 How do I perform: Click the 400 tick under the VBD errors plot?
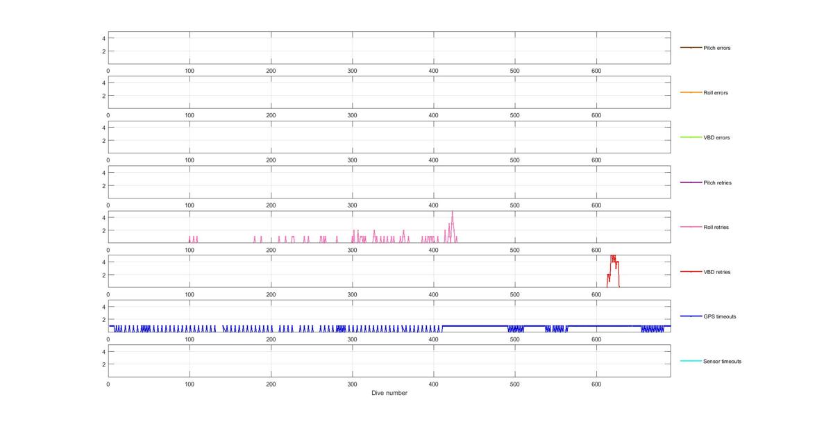click(433, 160)
